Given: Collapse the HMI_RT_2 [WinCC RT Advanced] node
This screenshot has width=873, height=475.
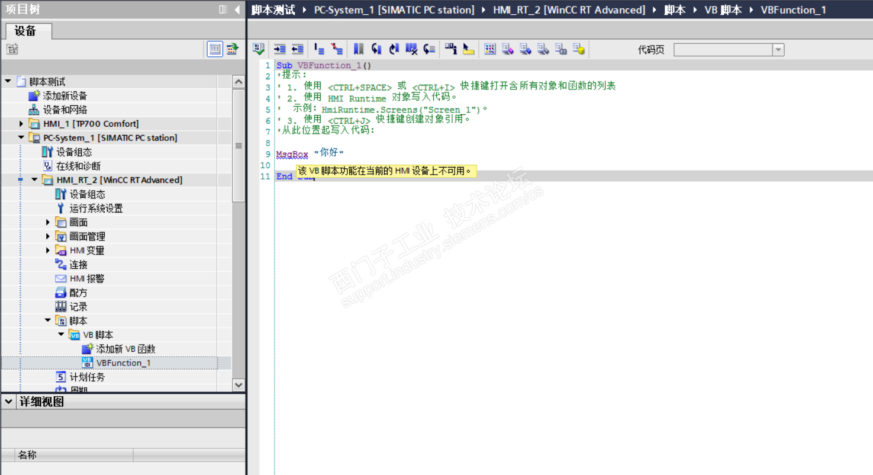Looking at the screenshot, I should click(34, 179).
